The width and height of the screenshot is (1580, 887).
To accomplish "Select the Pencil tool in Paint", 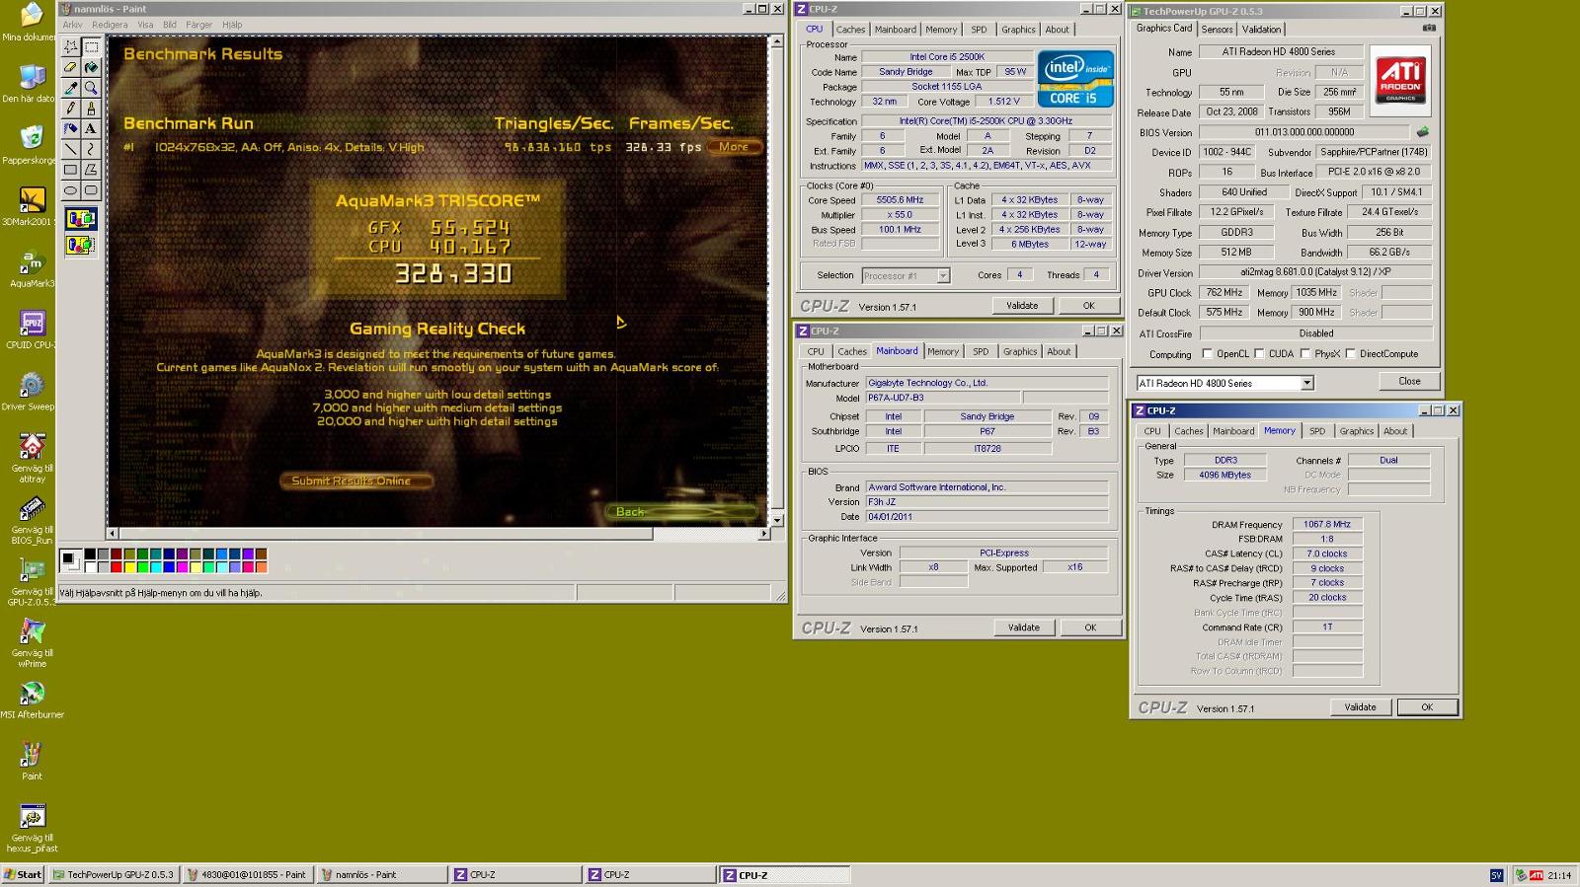I will [x=71, y=109].
